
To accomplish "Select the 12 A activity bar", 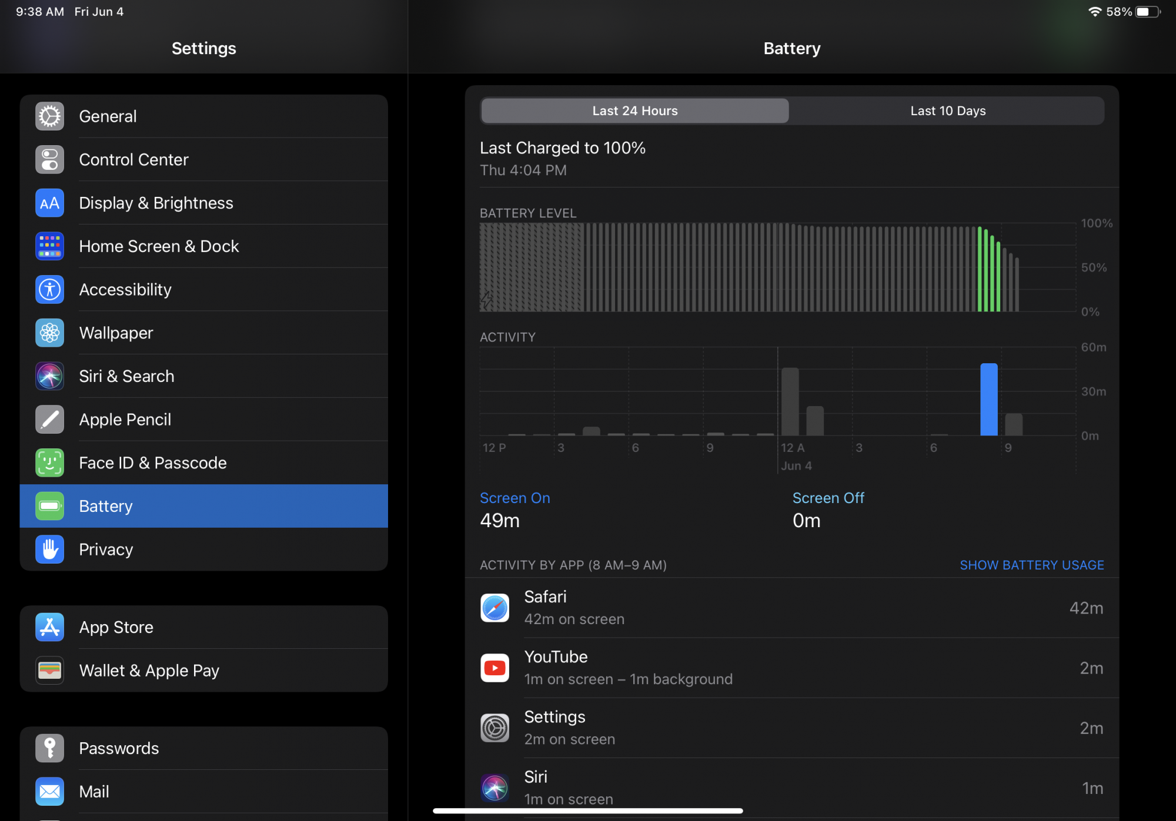I will coord(790,402).
